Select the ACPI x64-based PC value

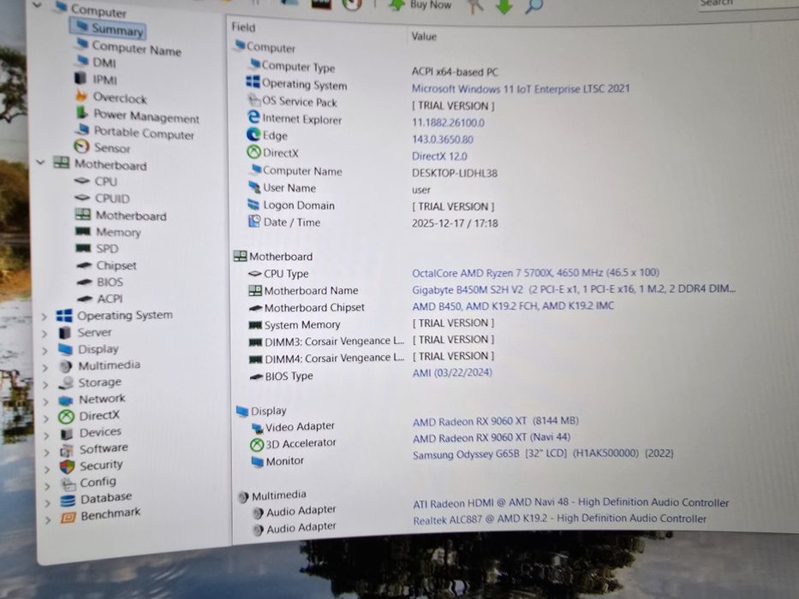[x=455, y=72]
